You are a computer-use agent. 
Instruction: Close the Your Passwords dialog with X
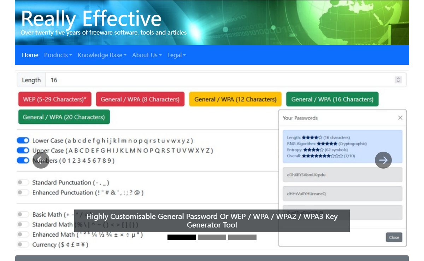pyautogui.click(x=400, y=118)
